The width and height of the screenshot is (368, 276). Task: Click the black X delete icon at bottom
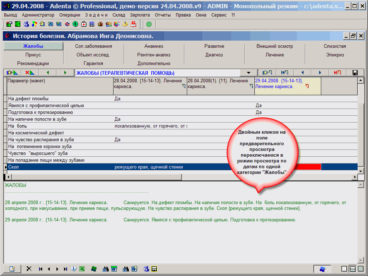click(29, 269)
